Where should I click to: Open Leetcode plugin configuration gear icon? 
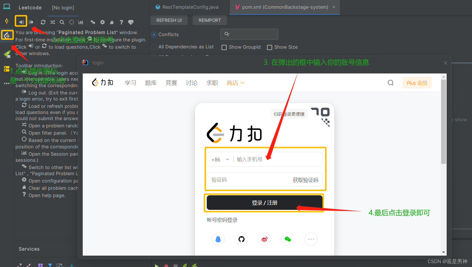pyautogui.click(x=102, y=22)
